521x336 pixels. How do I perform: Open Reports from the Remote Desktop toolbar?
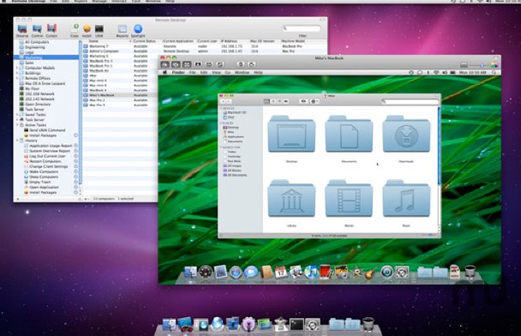(x=123, y=29)
